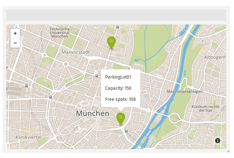Image resolution: width=234 pixels, height=158 pixels.
Task: Click the green marker below the popup
Action: tap(121, 118)
